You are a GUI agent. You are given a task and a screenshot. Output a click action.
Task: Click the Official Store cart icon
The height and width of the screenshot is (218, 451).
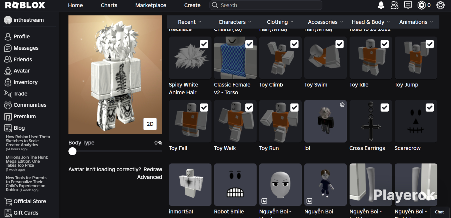tap(8, 202)
